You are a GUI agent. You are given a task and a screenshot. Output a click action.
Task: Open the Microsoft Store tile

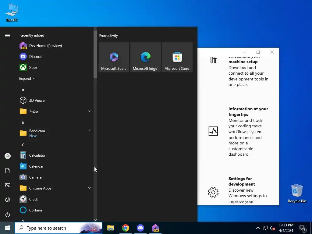177,57
